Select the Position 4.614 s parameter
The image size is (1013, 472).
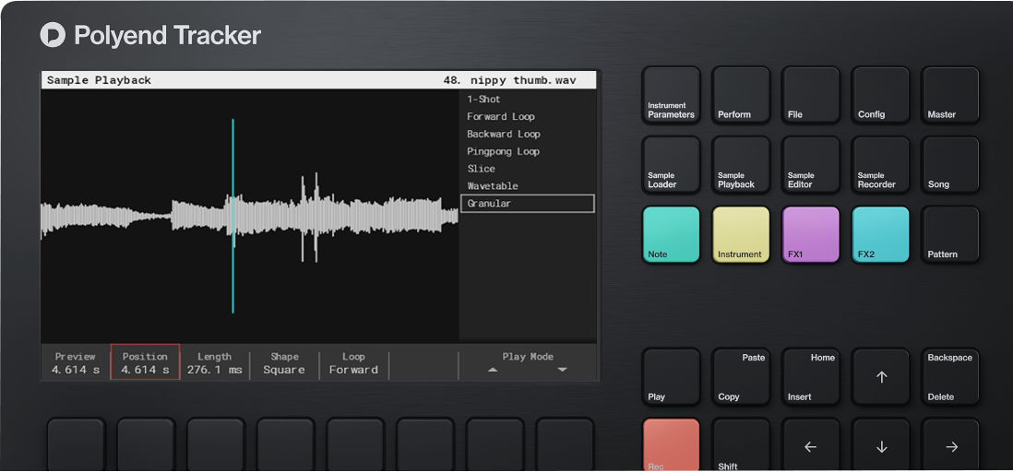coord(146,362)
